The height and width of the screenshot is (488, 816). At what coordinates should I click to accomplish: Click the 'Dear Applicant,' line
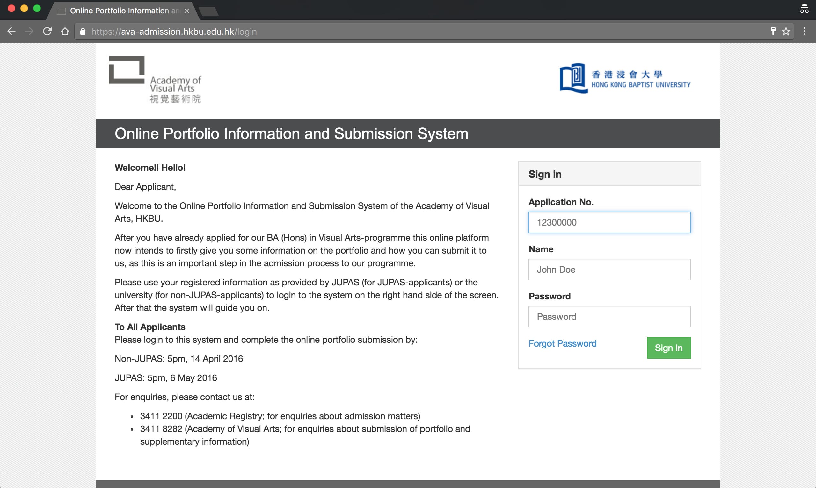pos(145,187)
